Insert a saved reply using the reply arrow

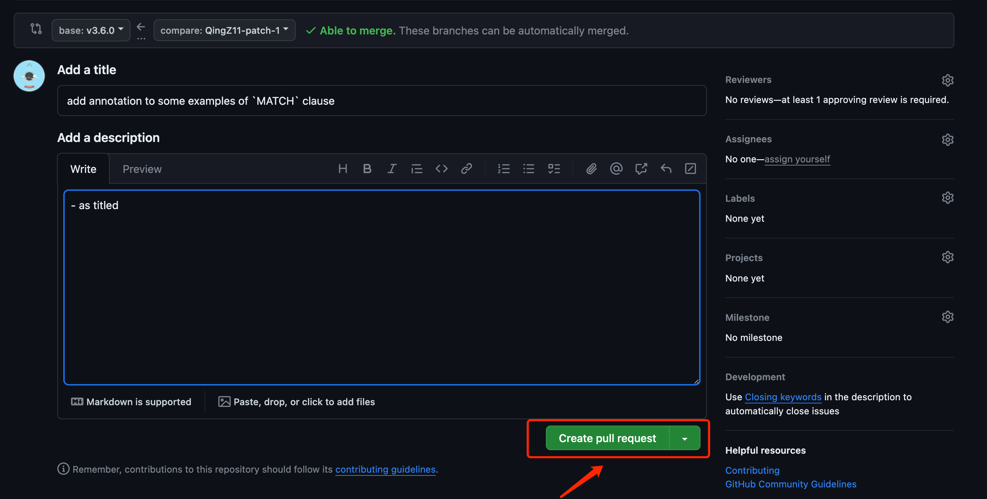[666, 169]
